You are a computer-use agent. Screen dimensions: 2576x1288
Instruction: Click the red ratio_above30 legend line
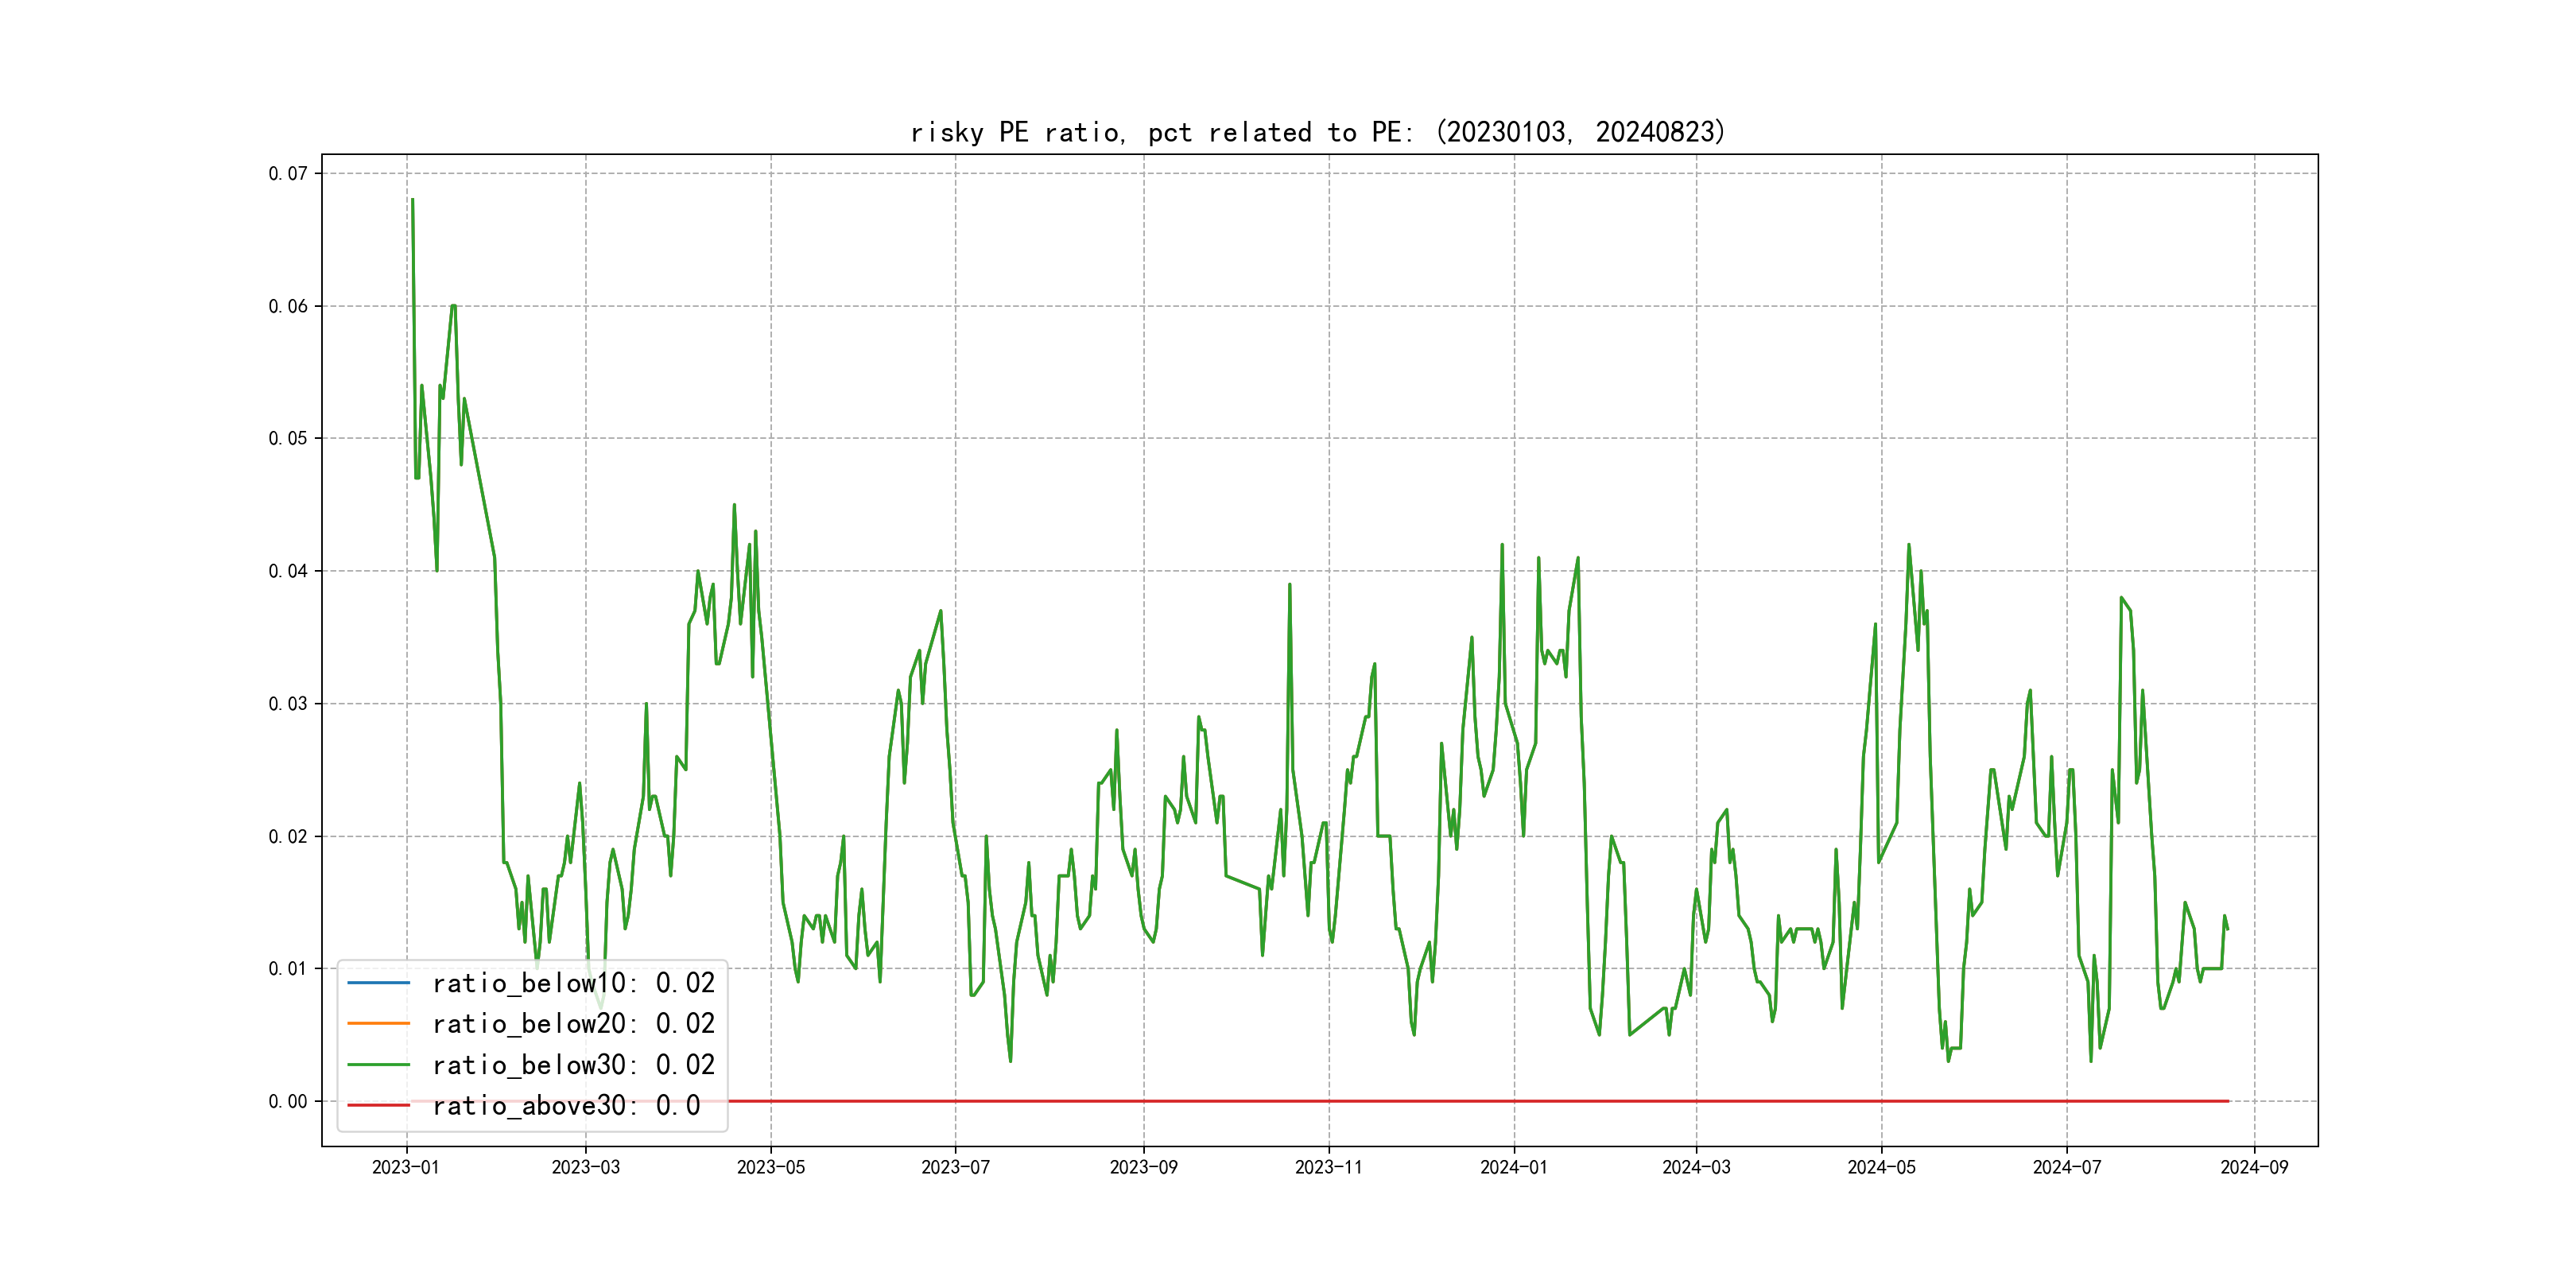378,1105
